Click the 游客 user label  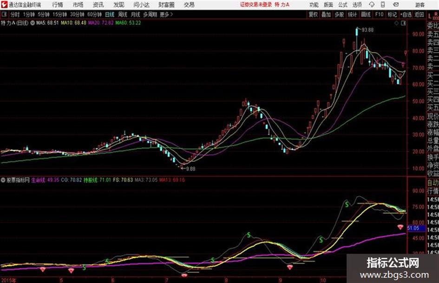click(419, 5)
